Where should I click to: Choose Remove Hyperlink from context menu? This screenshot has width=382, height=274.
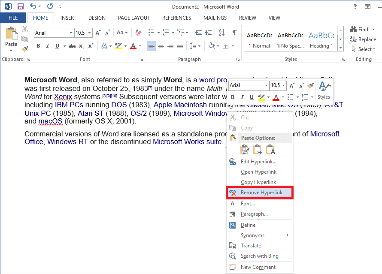click(260, 193)
